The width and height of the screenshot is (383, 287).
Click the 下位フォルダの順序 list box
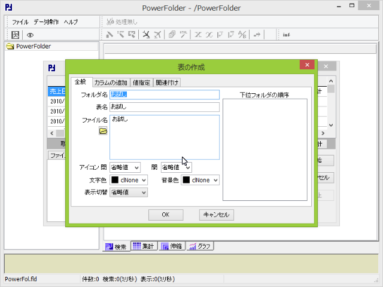(265, 149)
